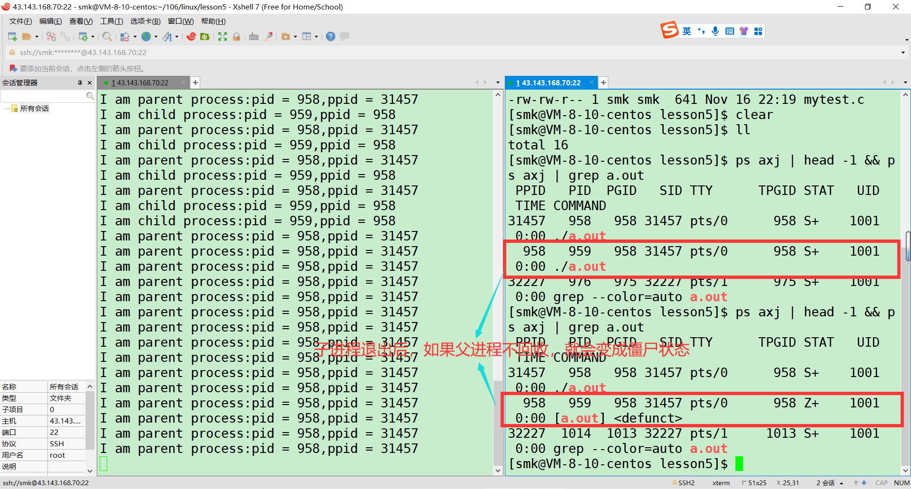
Task: Toggle Sogou punctuation mode
Action: pyautogui.click(x=701, y=31)
